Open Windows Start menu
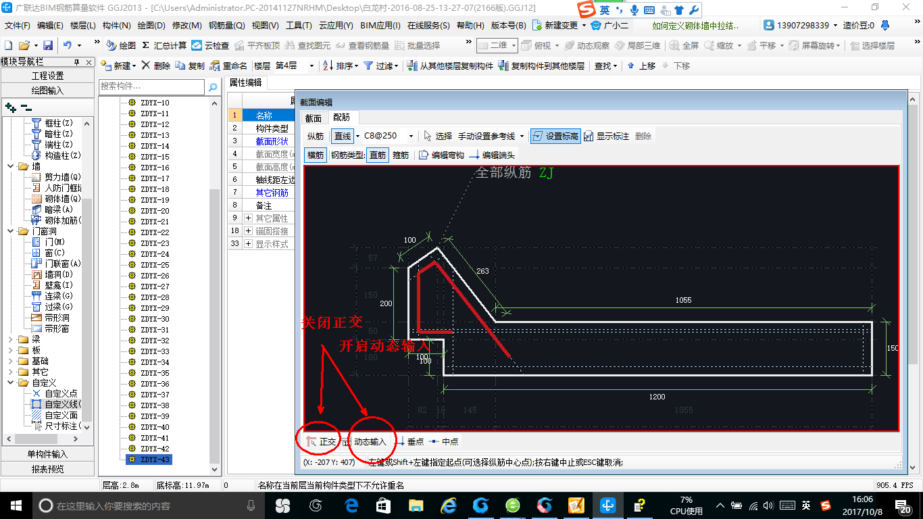This screenshot has width=923, height=519. pyautogui.click(x=15, y=505)
